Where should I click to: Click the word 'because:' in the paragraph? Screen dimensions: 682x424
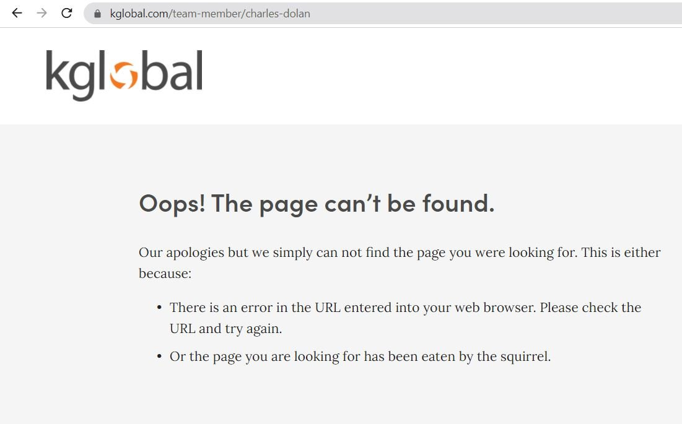165,274
